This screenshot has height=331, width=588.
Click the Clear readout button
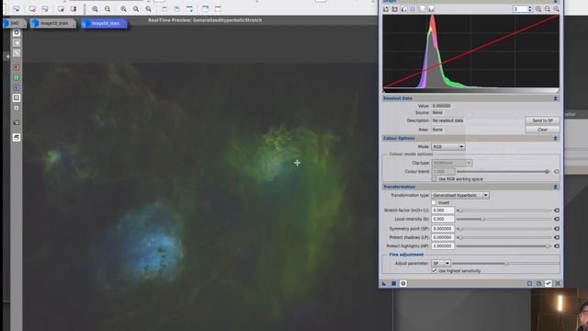coord(542,130)
